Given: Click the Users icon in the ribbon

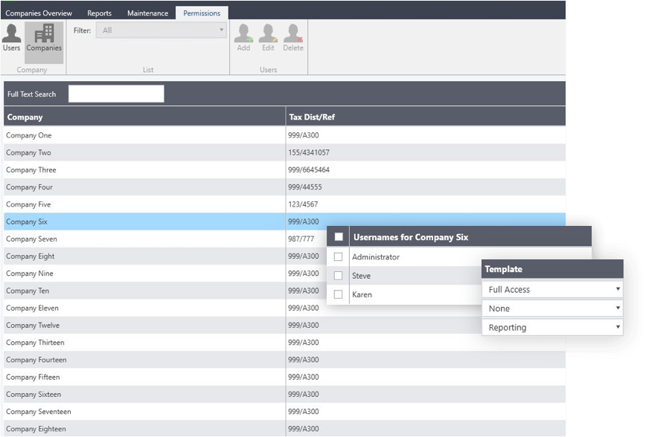Looking at the screenshot, I should pyautogui.click(x=11, y=37).
